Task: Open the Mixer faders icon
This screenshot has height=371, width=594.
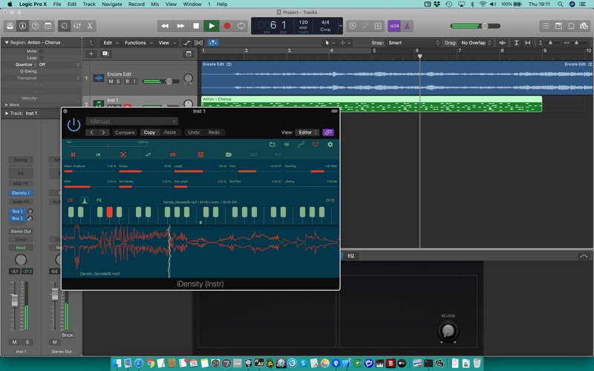Action: tap(77, 26)
